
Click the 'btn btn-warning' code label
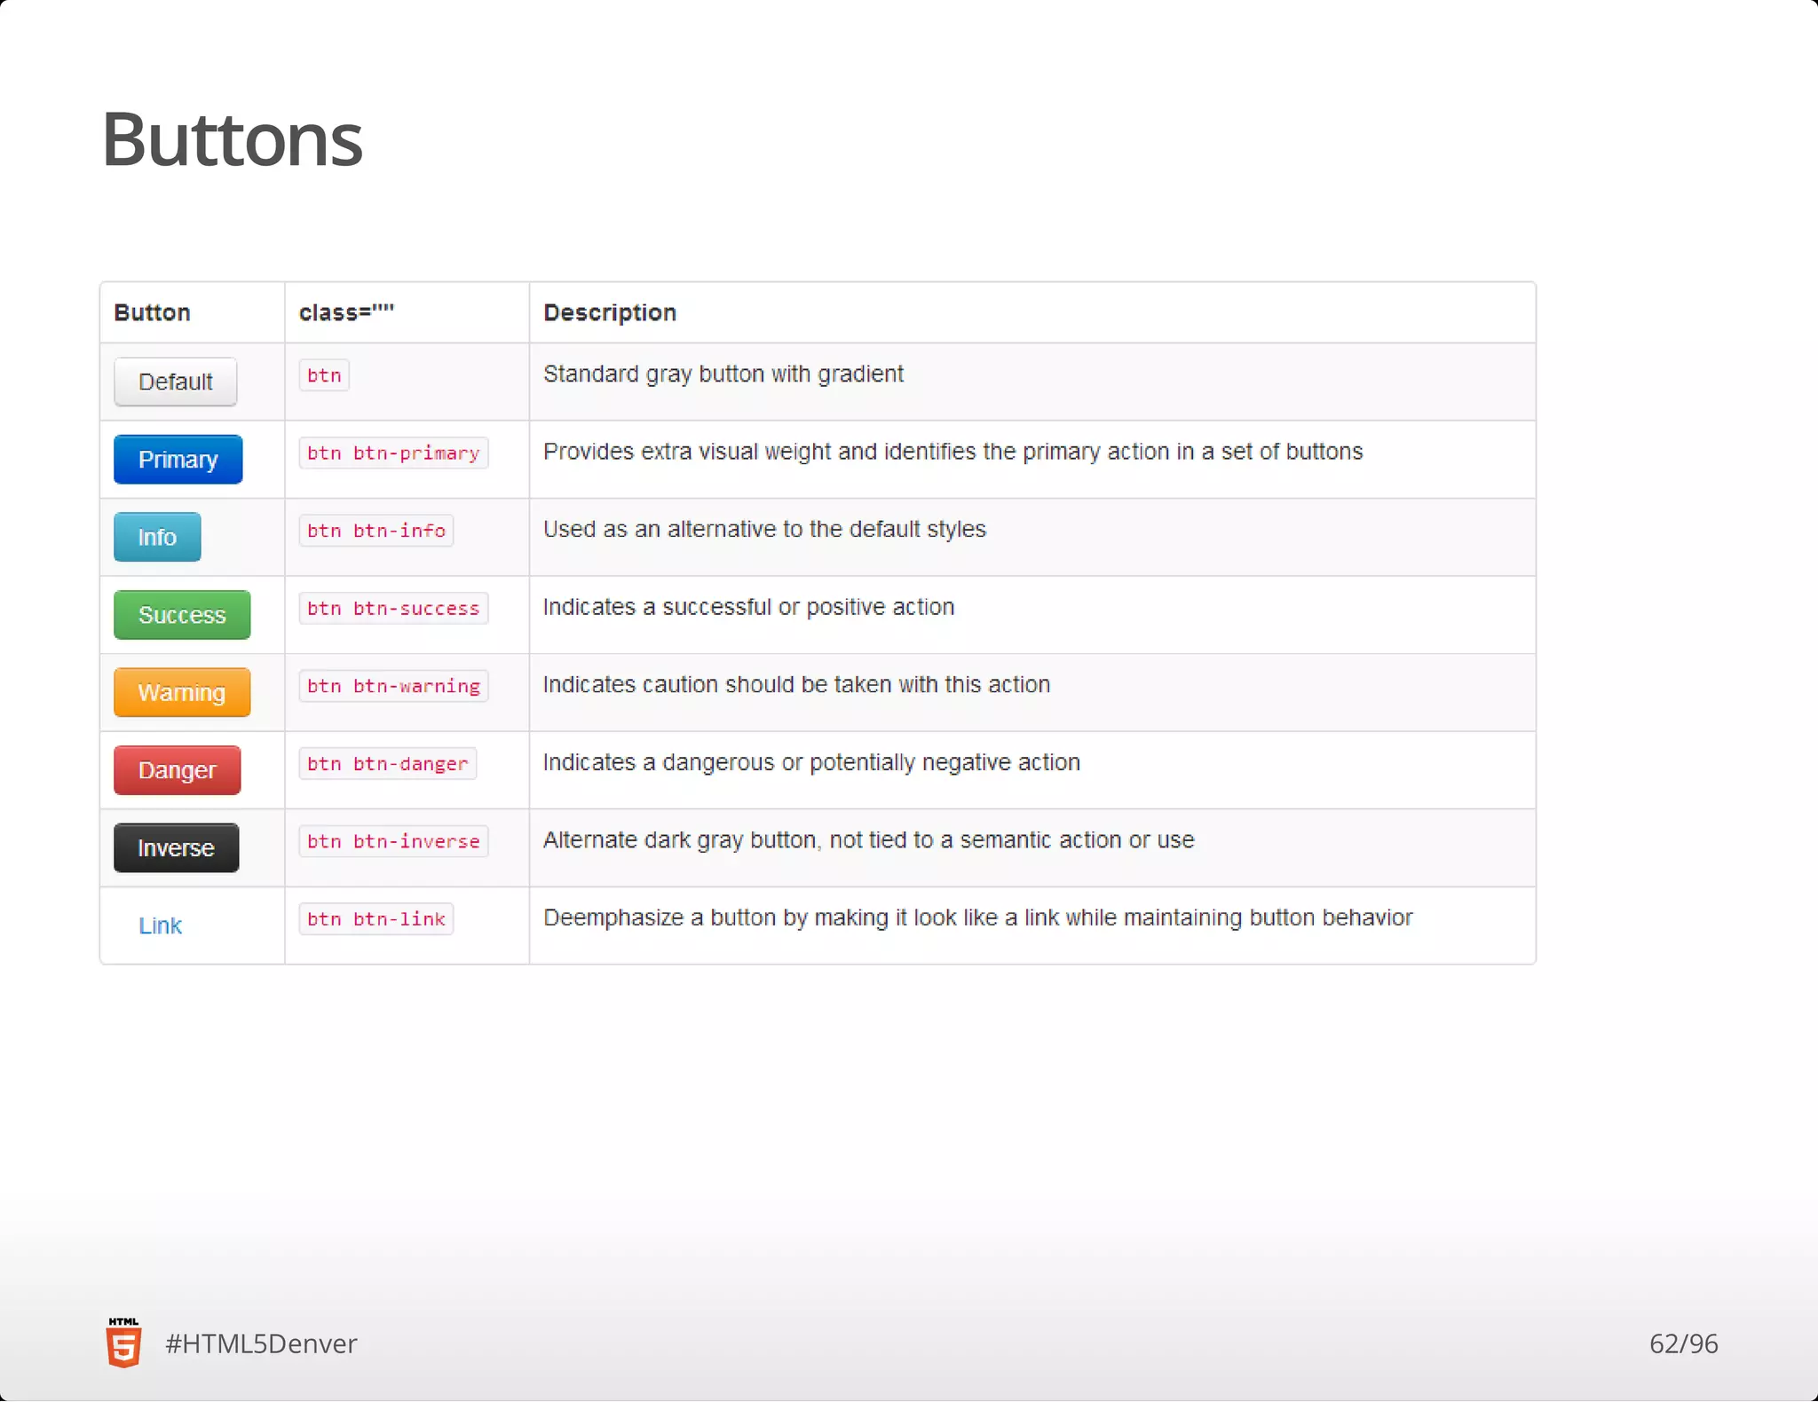pyautogui.click(x=393, y=686)
